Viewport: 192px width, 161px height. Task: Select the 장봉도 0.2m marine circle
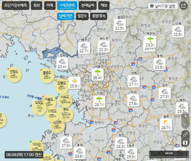tap(61, 86)
